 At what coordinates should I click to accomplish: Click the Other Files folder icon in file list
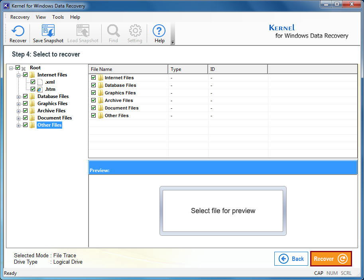click(x=100, y=116)
